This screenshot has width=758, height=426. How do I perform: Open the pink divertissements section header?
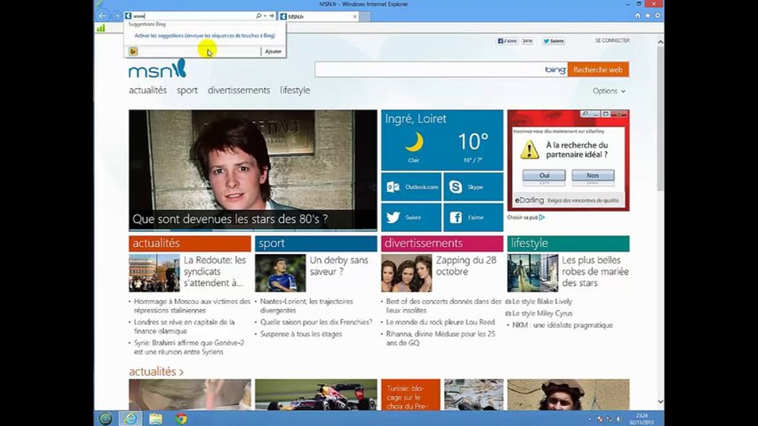tap(442, 244)
